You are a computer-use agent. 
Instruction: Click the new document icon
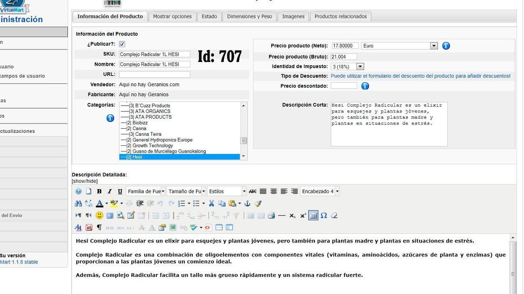89,192
